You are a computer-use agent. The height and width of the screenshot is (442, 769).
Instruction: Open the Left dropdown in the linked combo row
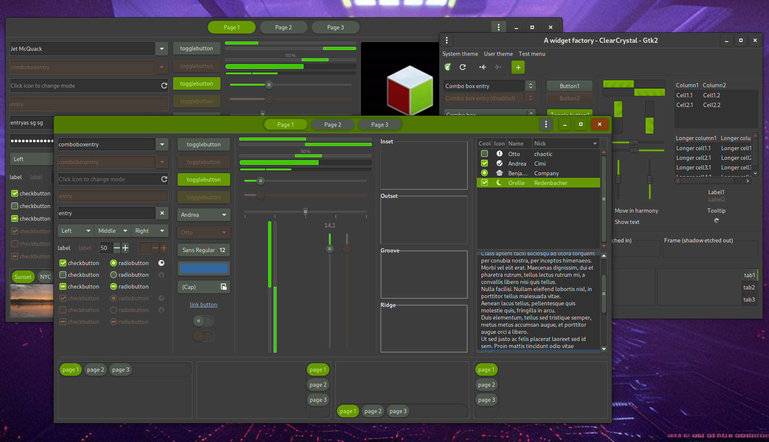coord(76,231)
